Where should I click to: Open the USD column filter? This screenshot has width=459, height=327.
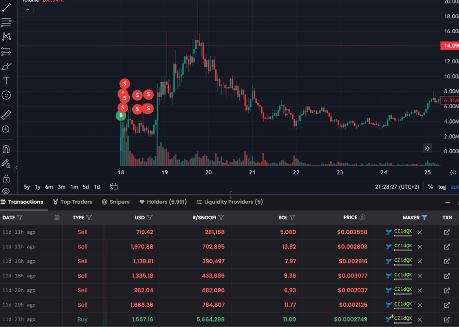pos(150,218)
